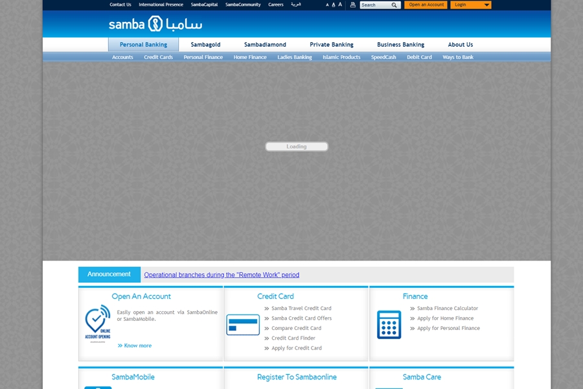The image size is (583, 389).
Task: Open the Personal Finance submenu item
Action: tap(203, 57)
